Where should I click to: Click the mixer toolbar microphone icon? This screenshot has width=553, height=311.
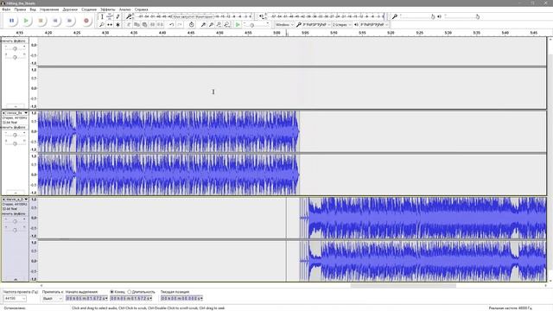pos(395,16)
